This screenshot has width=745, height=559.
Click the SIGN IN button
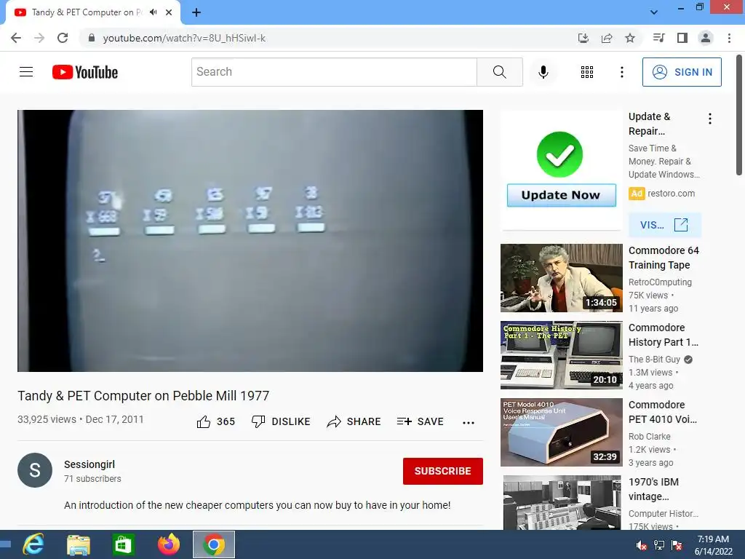point(681,72)
